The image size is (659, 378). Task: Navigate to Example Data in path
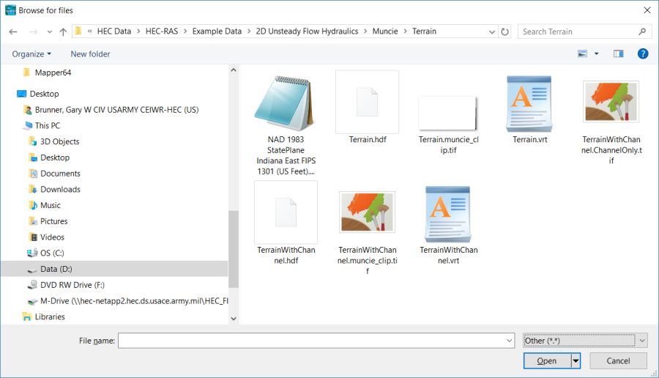pyautogui.click(x=217, y=31)
